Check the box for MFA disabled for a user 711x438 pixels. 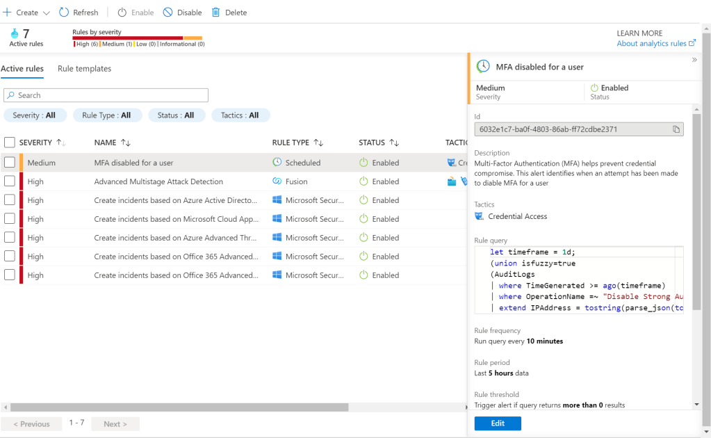(x=10, y=163)
